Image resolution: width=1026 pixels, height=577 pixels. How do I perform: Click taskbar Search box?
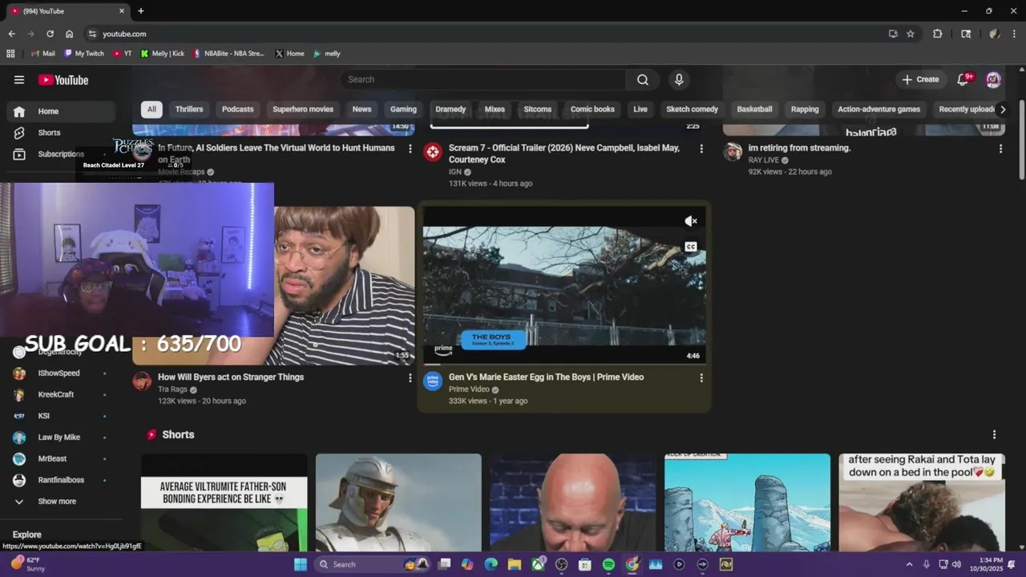(x=374, y=564)
